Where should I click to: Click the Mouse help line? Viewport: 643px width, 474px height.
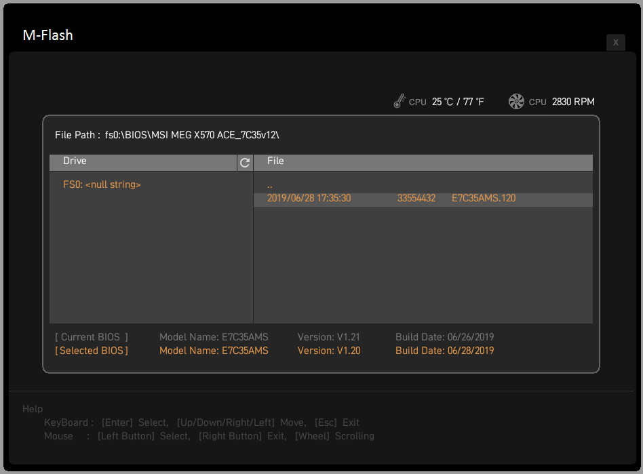(x=209, y=436)
